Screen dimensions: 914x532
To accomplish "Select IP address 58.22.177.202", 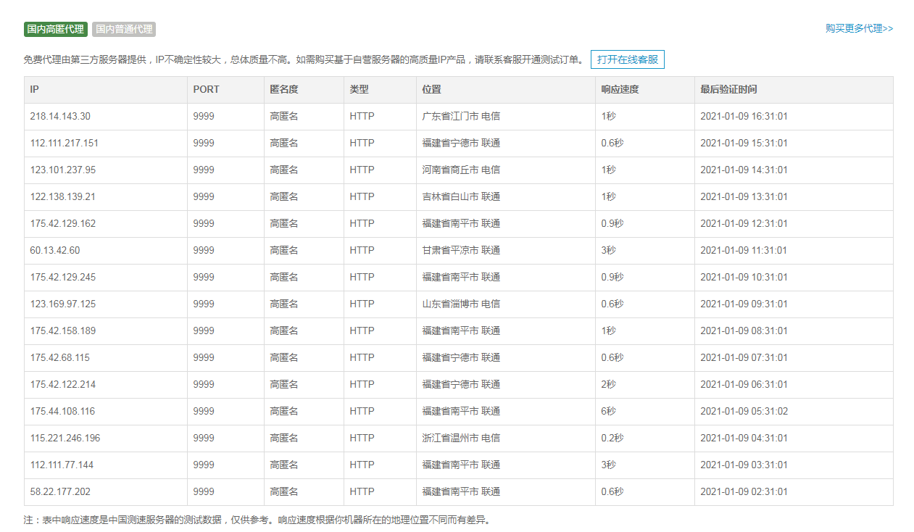I will pyautogui.click(x=60, y=492).
